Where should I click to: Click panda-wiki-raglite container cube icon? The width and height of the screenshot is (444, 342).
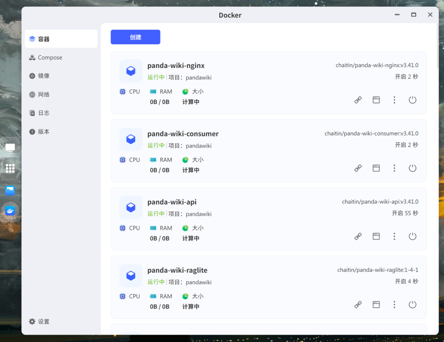(131, 275)
